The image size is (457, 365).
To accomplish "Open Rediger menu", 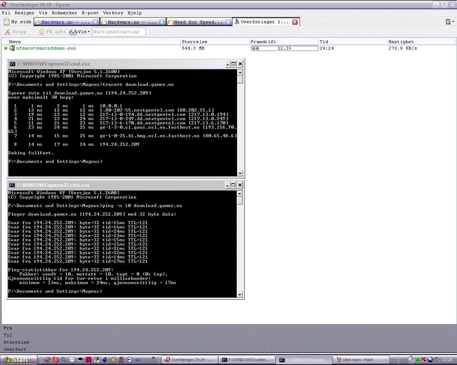I will point(24,13).
